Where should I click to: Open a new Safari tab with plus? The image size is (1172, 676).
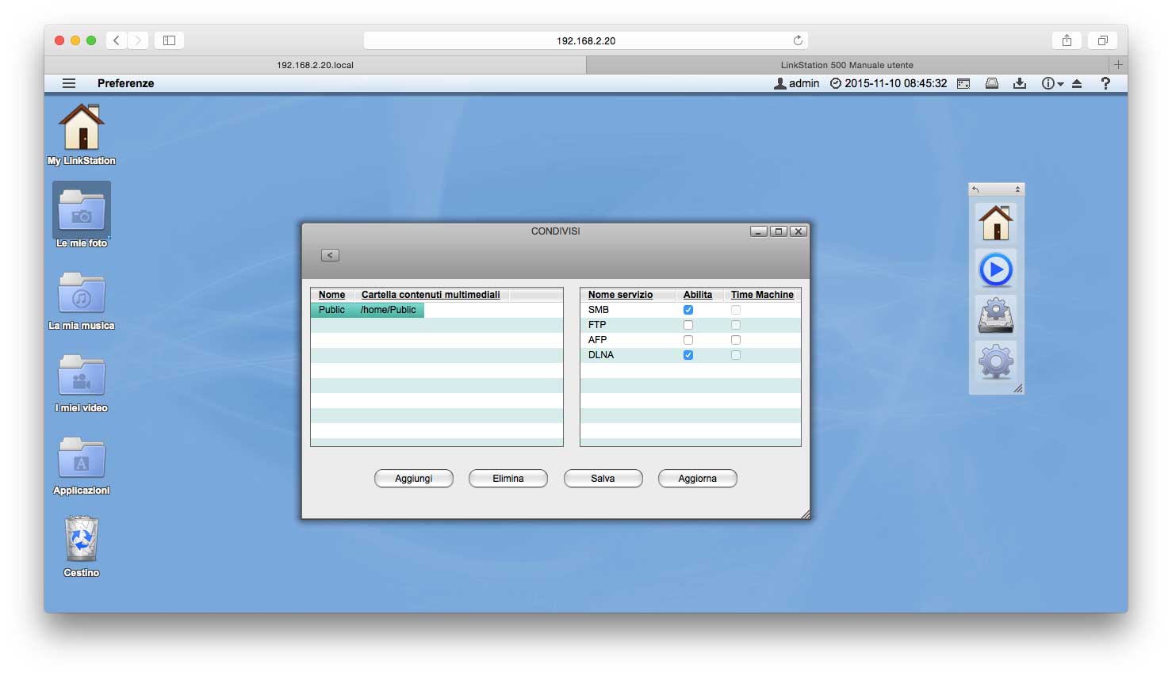(1118, 65)
